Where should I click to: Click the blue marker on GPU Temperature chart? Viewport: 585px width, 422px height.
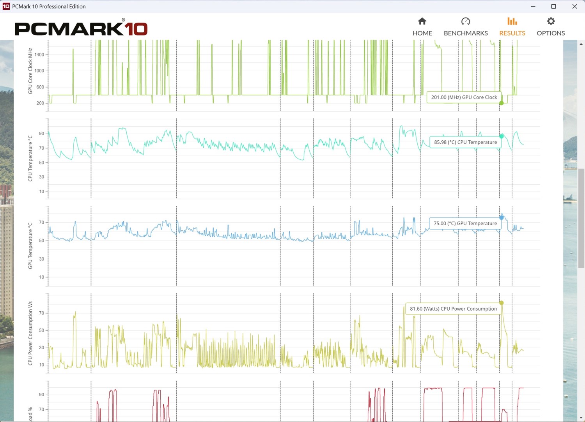click(x=502, y=217)
